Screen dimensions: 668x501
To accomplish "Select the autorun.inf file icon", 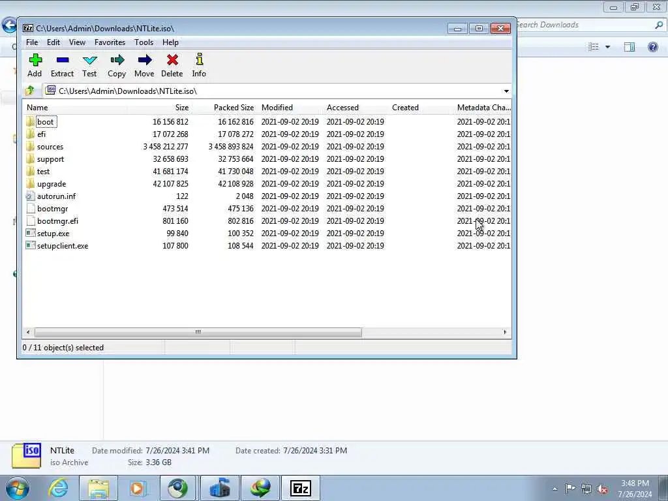I will tap(30, 196).
